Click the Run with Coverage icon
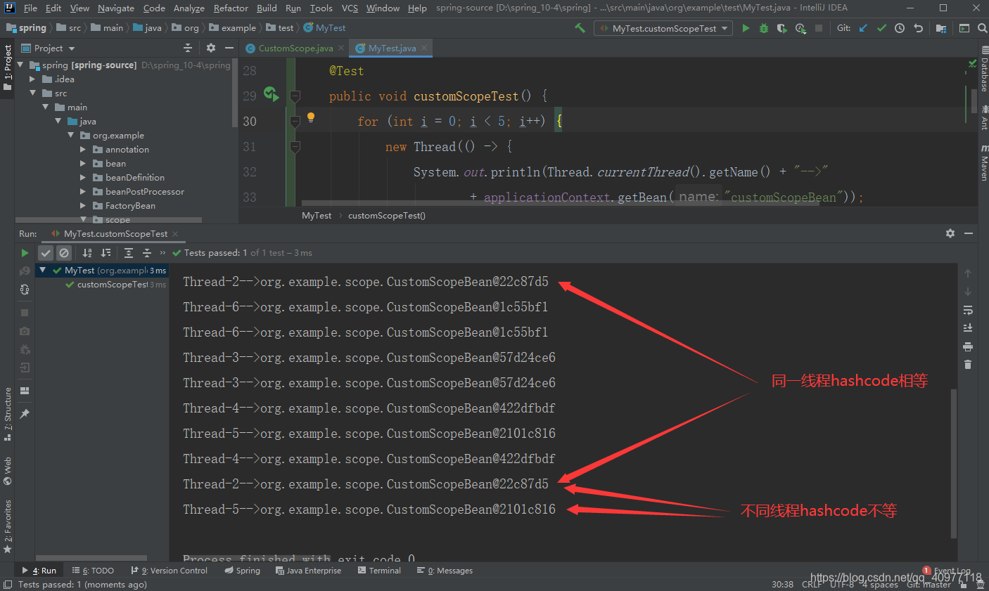 (x=781, y=28)
